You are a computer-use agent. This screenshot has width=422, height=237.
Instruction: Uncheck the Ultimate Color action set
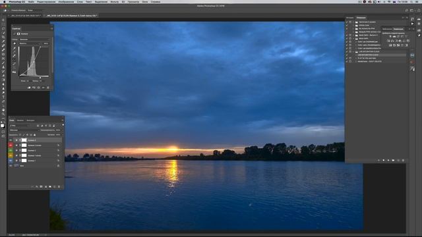[347, 25]
